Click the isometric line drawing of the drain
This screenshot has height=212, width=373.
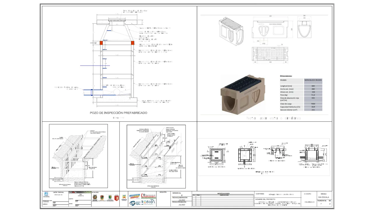(231, 30)
